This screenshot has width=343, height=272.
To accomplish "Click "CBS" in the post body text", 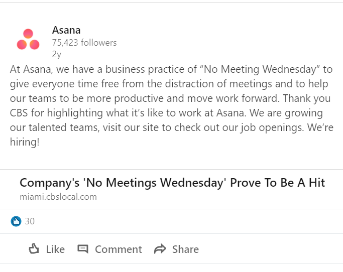I will point(20,113).
